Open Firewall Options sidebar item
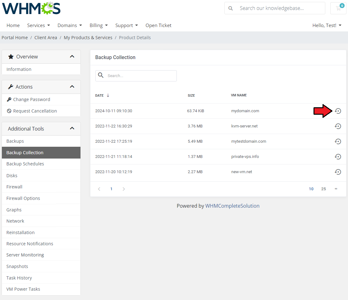Image resolution: width=348 pixels, height=300 pixels. [x=41, y=198]
